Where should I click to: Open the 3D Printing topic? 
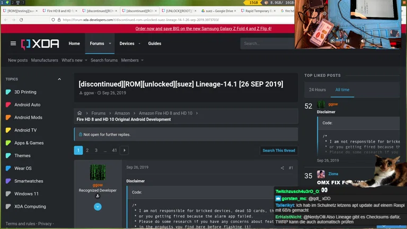tap(25, 92)
